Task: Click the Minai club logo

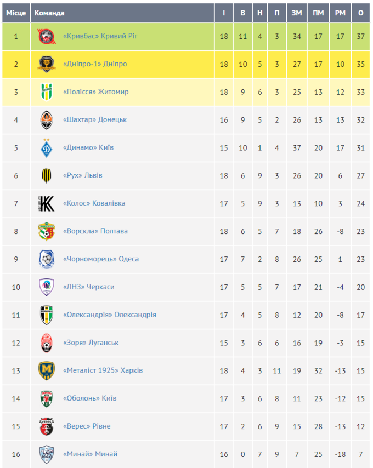Action: click(46, 454)
